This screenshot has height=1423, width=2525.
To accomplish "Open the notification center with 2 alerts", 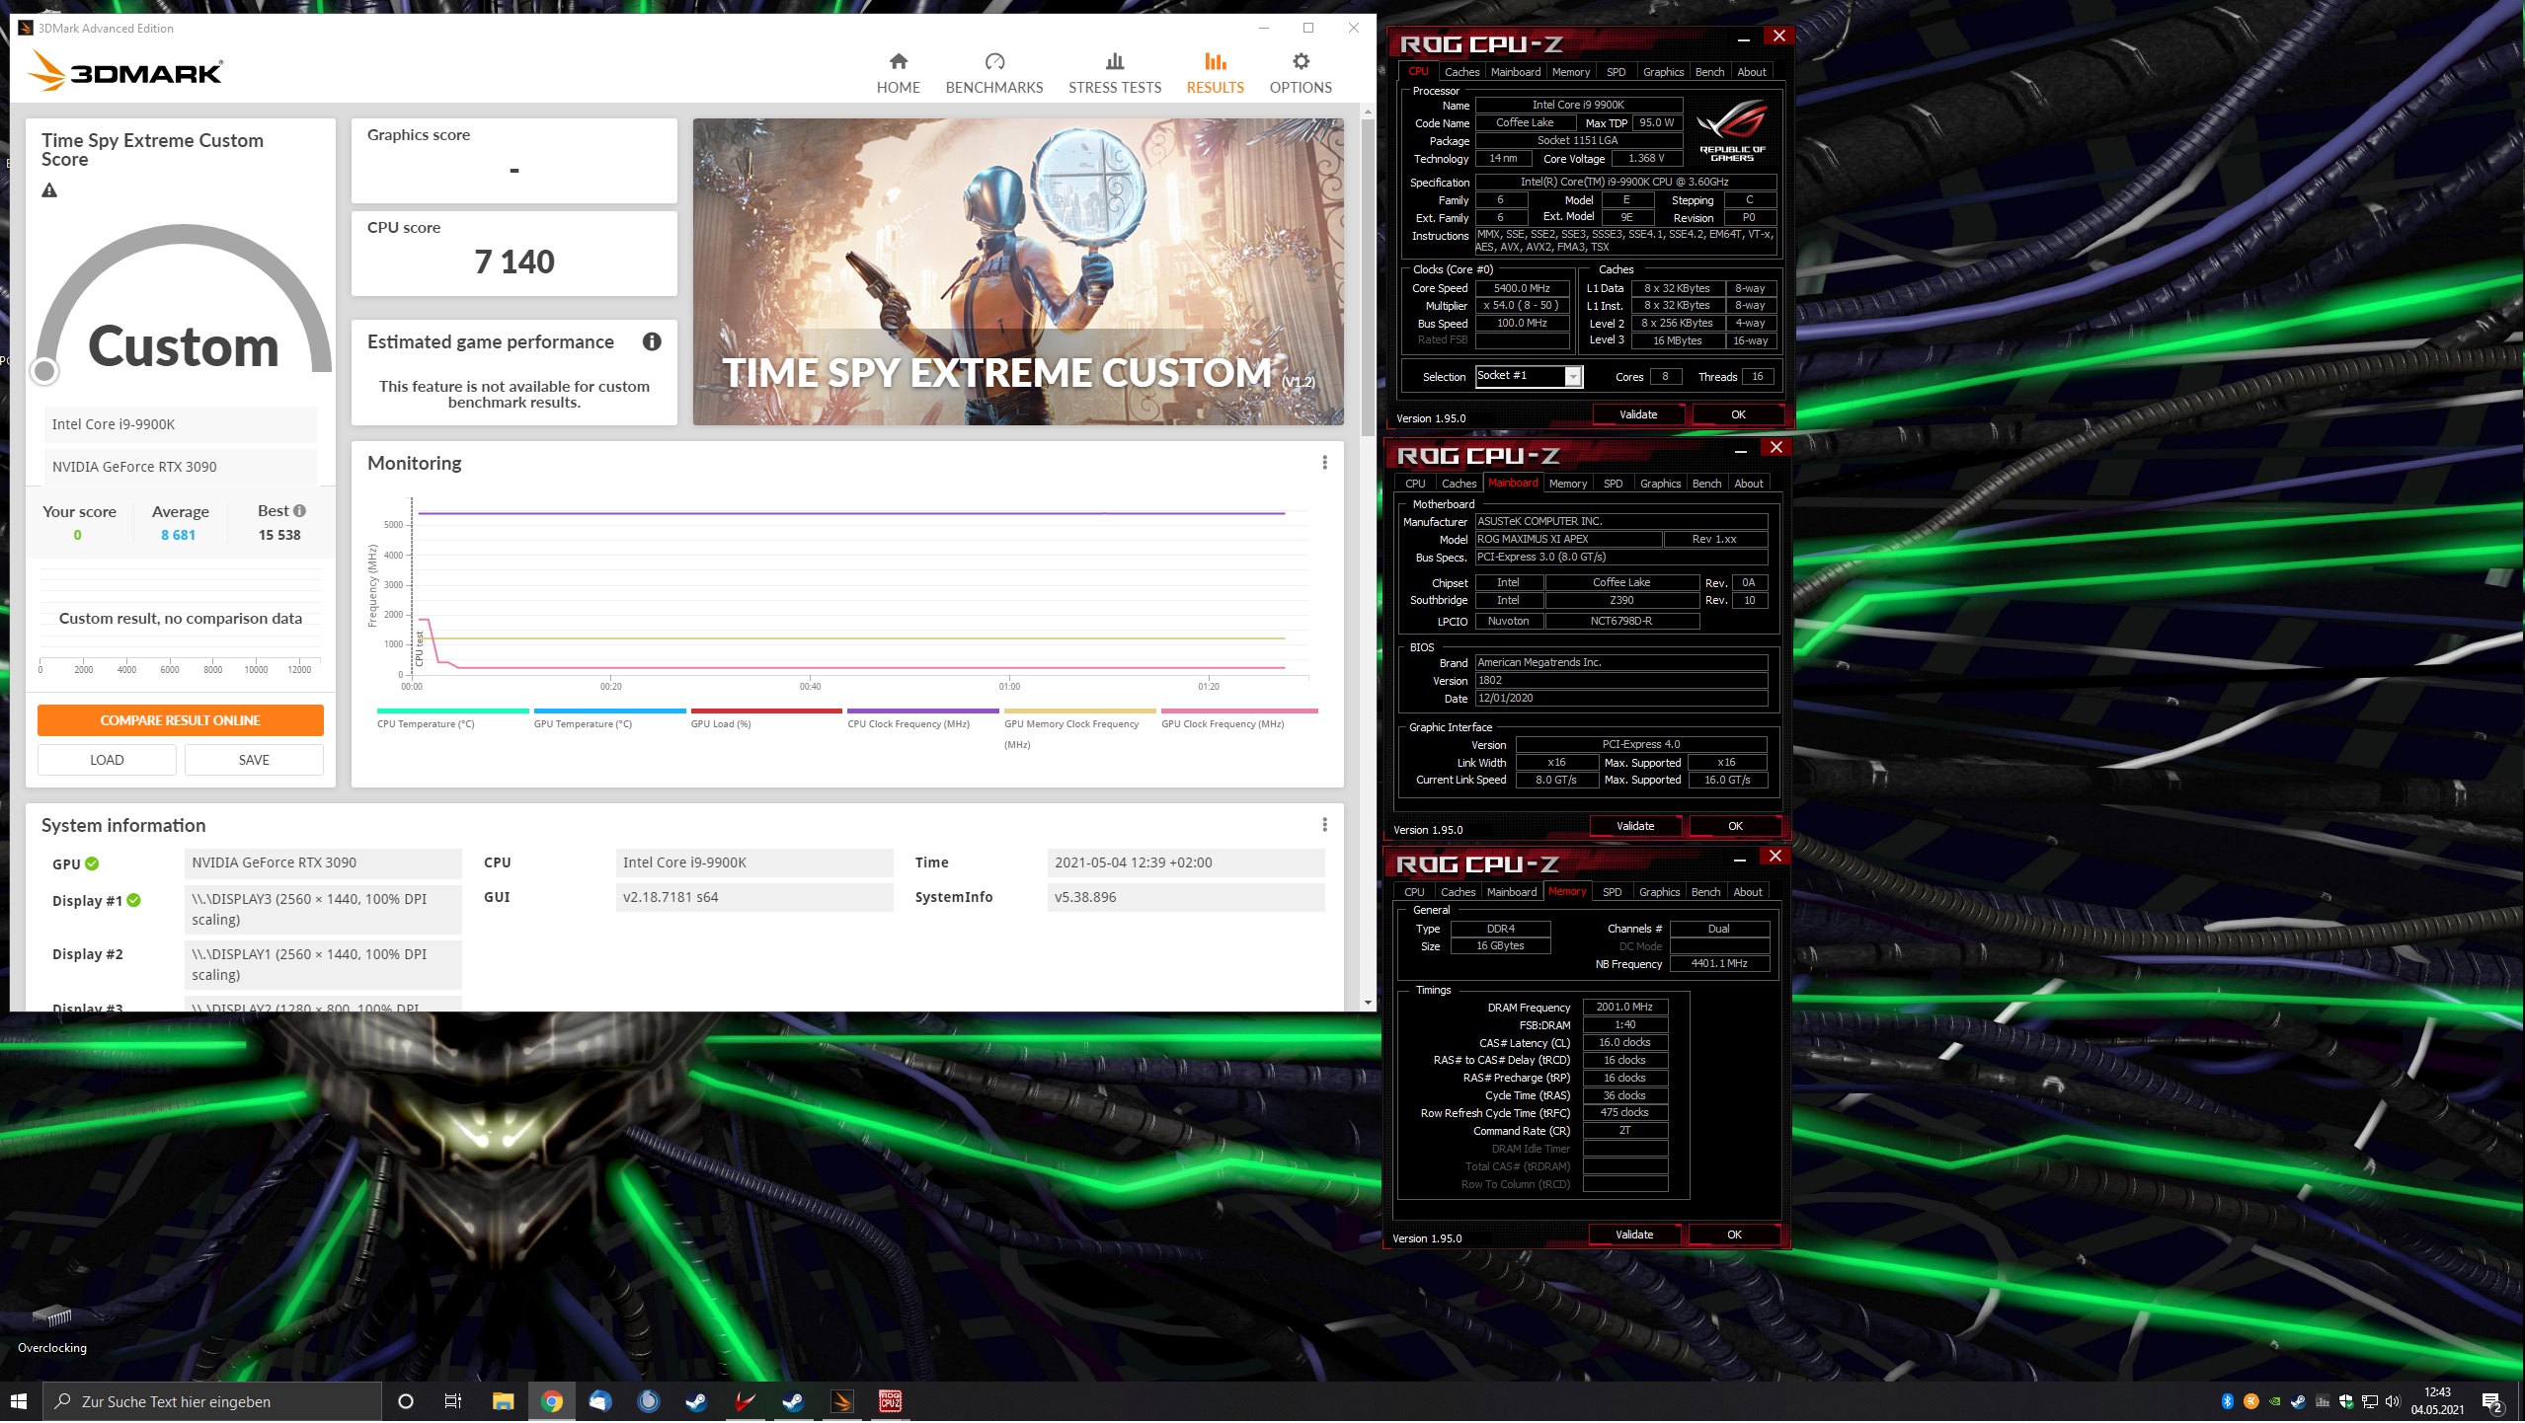I will 2491,1402.
